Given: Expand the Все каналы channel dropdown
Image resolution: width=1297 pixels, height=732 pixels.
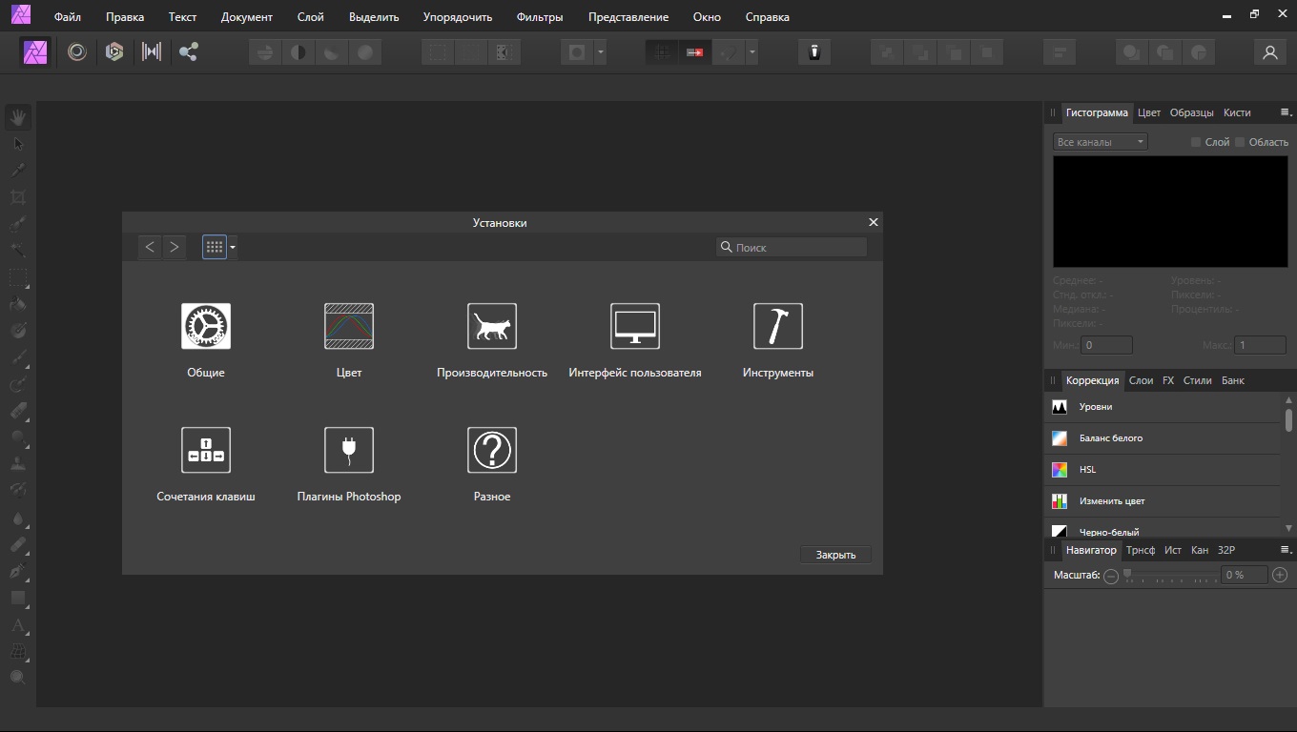Looking at the screenshot, I should (1100, 142).
